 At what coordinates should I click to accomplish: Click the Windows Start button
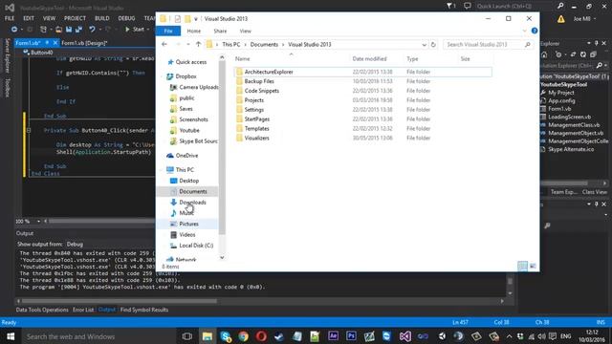click(11, 336)
